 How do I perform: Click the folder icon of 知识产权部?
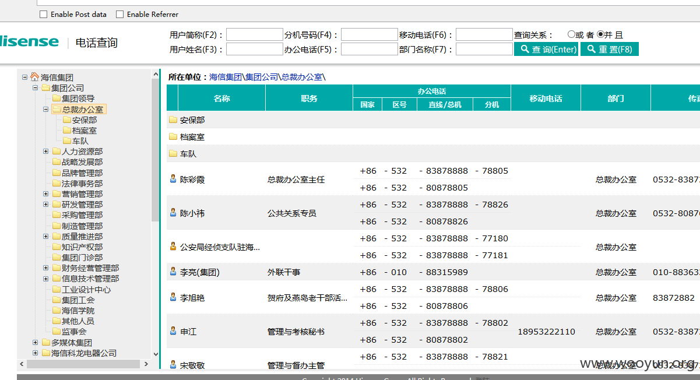coord(57,247)
